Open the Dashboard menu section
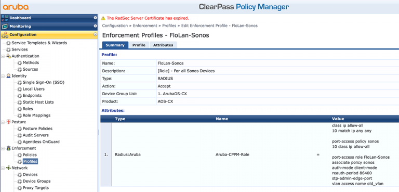 (x=49, y=18)
